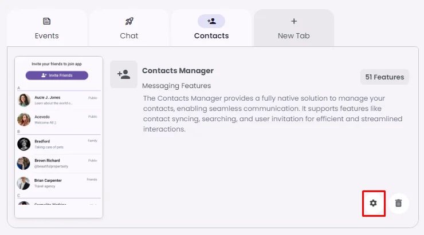Click the 51 Features badge

pos(384,77)
